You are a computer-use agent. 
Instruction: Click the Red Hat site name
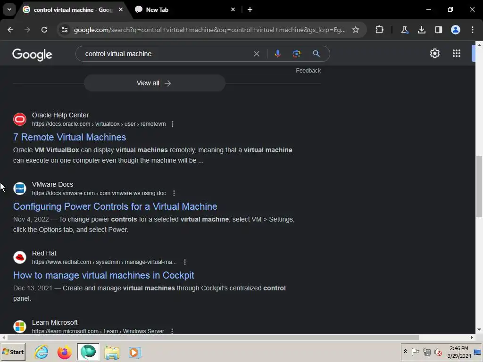[x=44, y=253]
